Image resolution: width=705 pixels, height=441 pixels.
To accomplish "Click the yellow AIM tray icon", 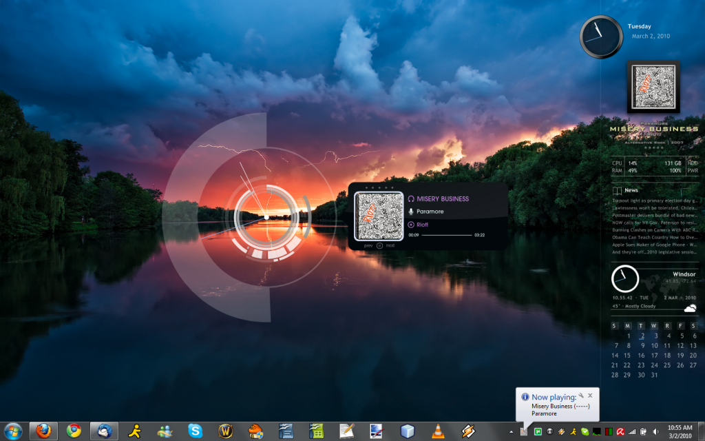I will click(573, 431).
